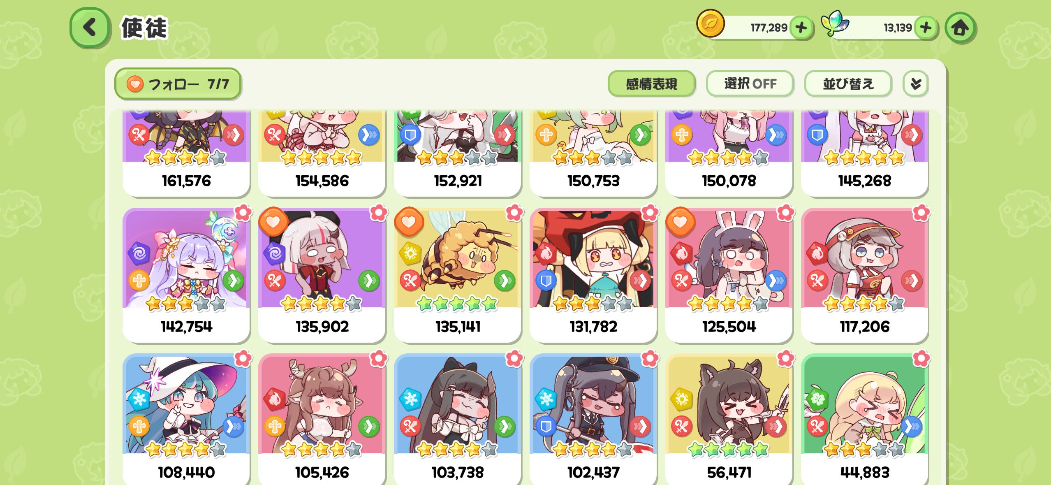Add crystals with the plus next to 13,139
1051x485 pixels.
tap(926, 28)
